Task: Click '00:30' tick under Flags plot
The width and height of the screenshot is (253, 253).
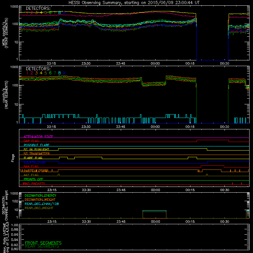Action: (225, 190)
